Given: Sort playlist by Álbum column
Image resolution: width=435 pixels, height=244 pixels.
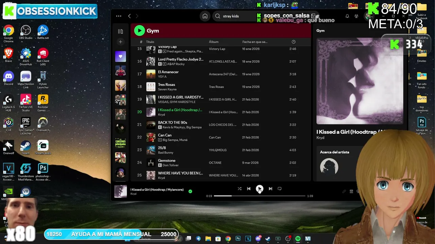Looking at the screenshot, I should [213, 42].
